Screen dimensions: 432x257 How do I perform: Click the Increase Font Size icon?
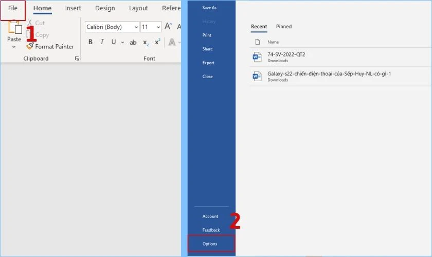point(168,26)
